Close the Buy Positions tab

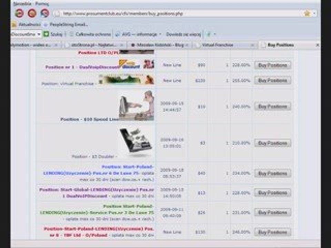[317, 45]
